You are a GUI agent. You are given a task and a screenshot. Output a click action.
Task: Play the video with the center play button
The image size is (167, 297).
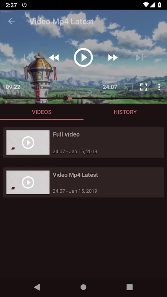[83, 58]
